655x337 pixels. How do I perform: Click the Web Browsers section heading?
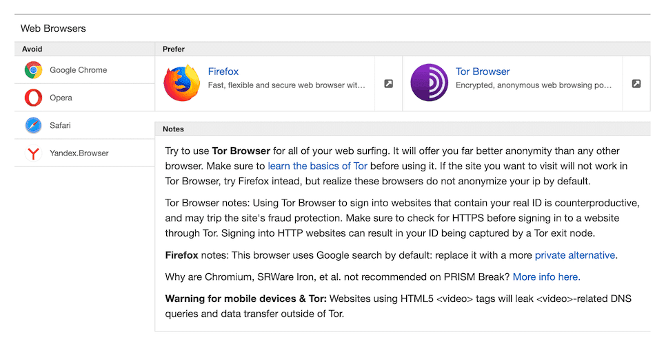(53, 29)
